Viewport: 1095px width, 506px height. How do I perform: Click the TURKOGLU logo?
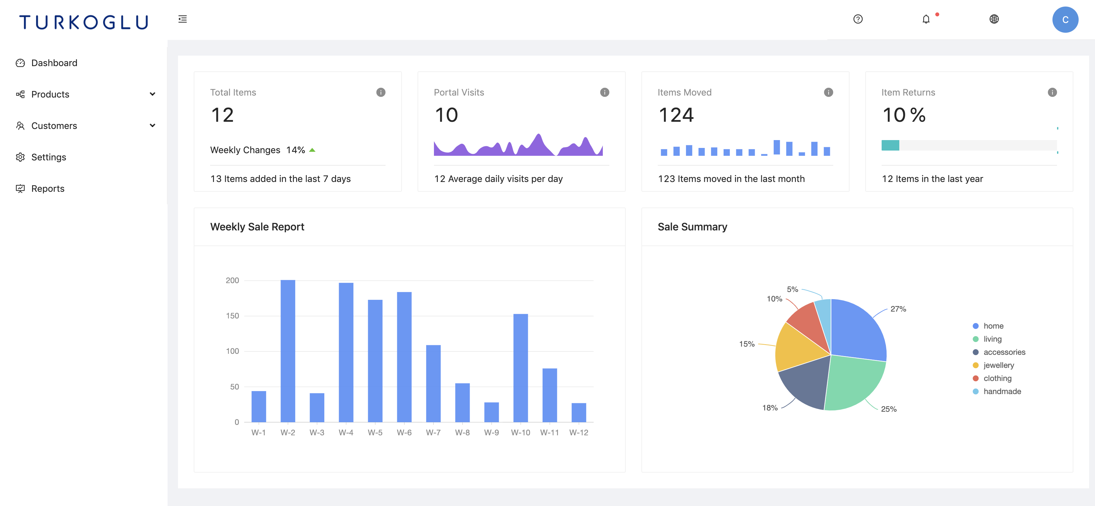tap(84, 22)
